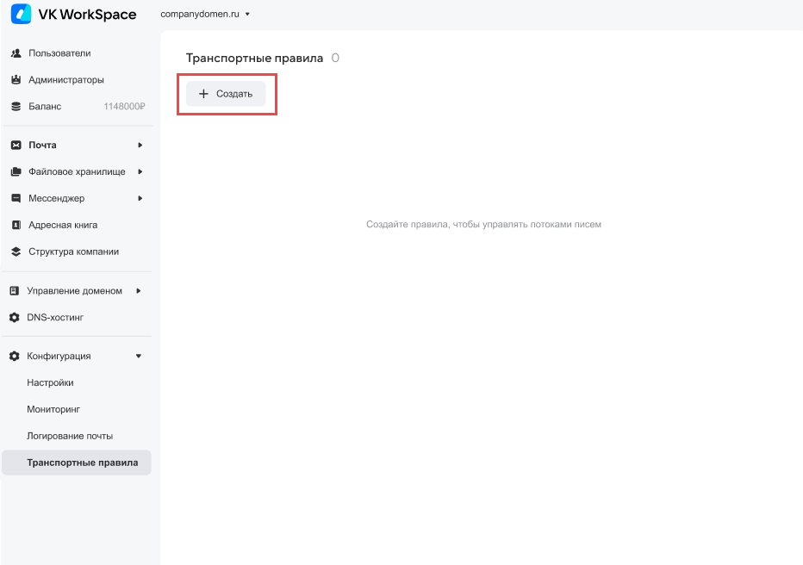Click the Файловое хранилище folder icon

16,172
